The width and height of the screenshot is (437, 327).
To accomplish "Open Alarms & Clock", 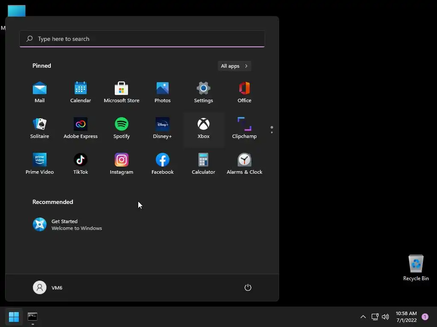I will [x=245, y=164].
